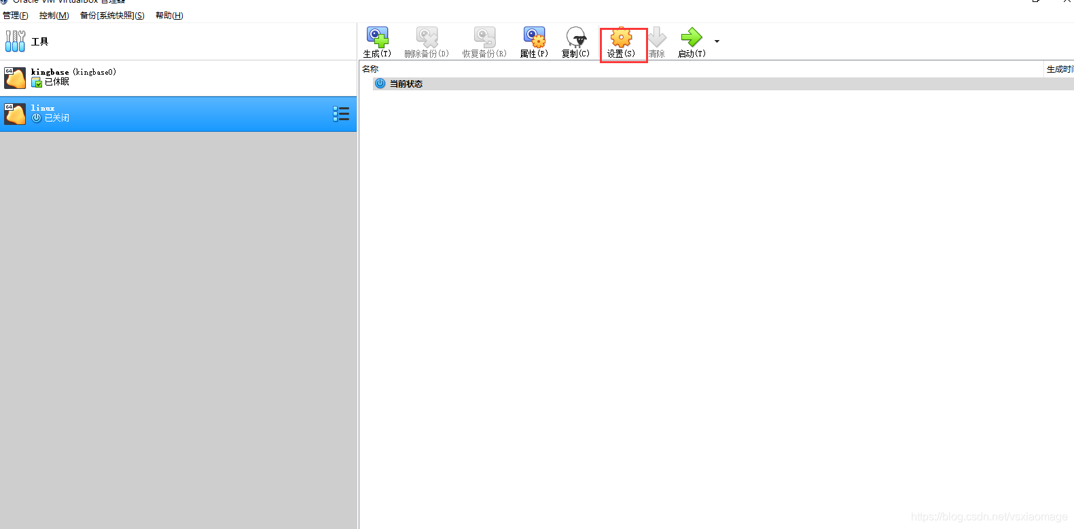Click the 恢复备份(R) restore snapshot icon
Viewport: 1074px width, 529px height.
(x=484, y=37)
